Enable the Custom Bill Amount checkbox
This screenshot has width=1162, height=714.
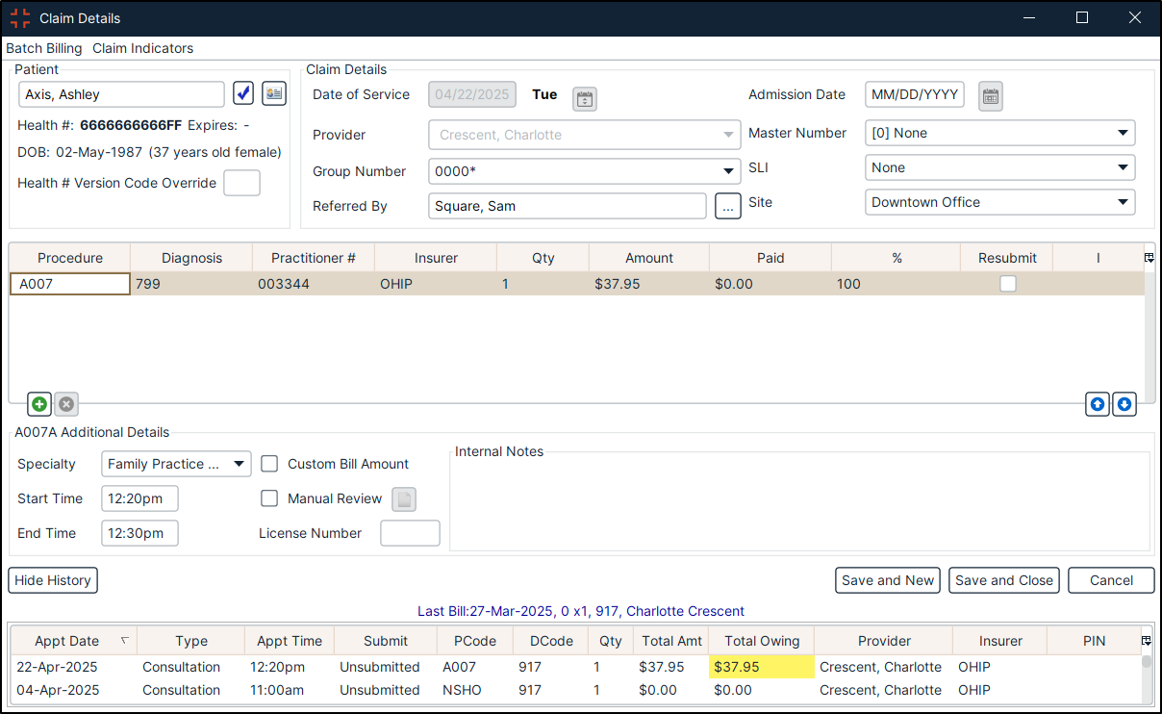(x=270, y=464)
